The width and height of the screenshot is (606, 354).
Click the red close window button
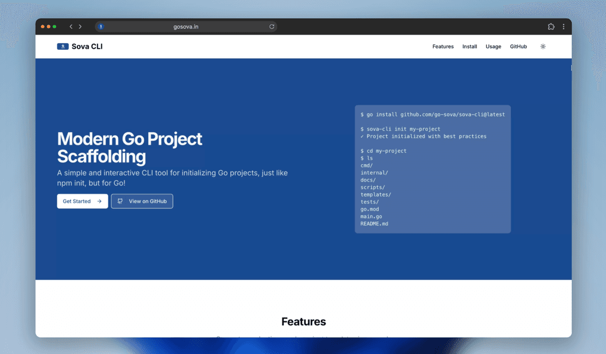(x=43, y=27)
